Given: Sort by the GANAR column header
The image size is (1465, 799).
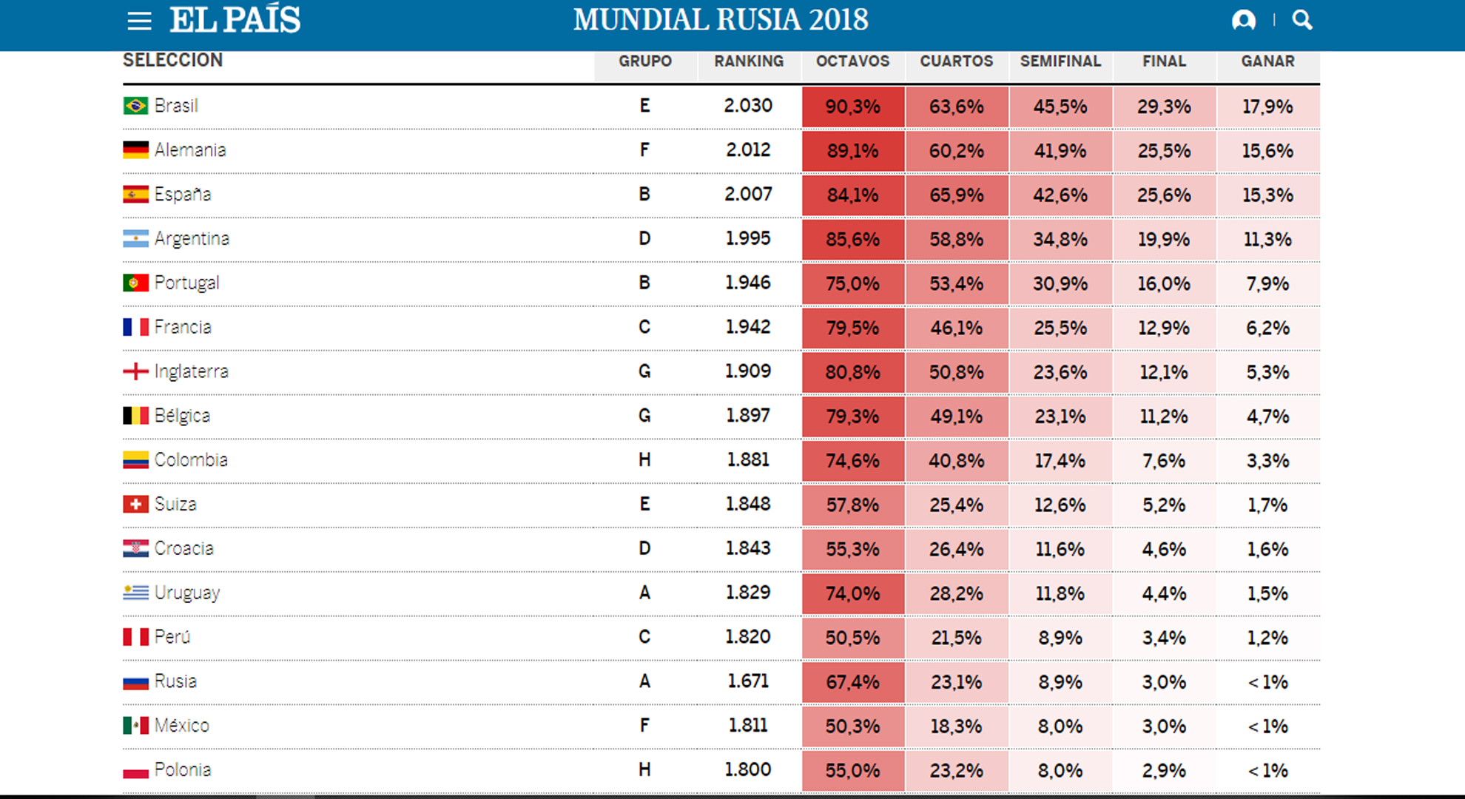Looking at the screenshot, I should [1268, 61].
